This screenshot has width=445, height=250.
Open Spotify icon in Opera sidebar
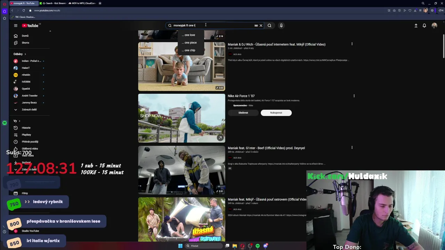point(5,123)
